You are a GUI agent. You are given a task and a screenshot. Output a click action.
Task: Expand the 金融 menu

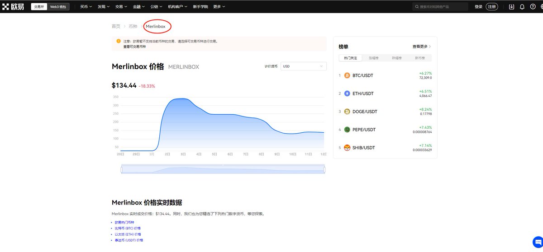[x=138, y=7]
